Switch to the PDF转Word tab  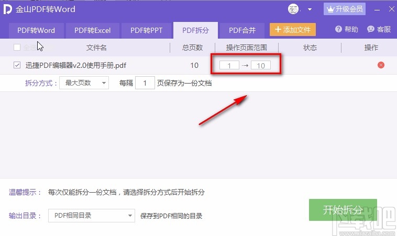(36, 30)
